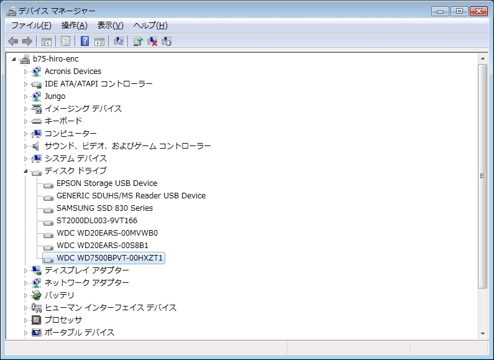Click the ポータブル デバイス label
The image size is (494, 360).
(x=80, y=333)
